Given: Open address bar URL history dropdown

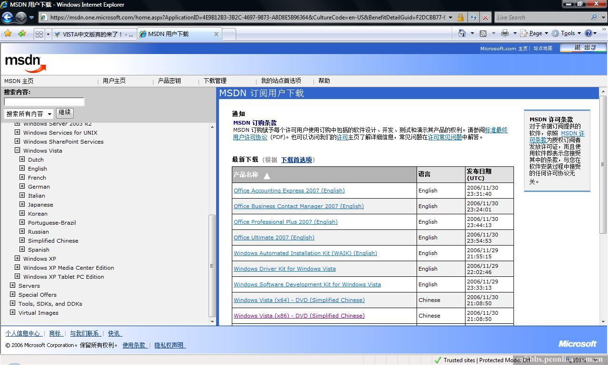Looking at the screenshot, I should 450,18.
